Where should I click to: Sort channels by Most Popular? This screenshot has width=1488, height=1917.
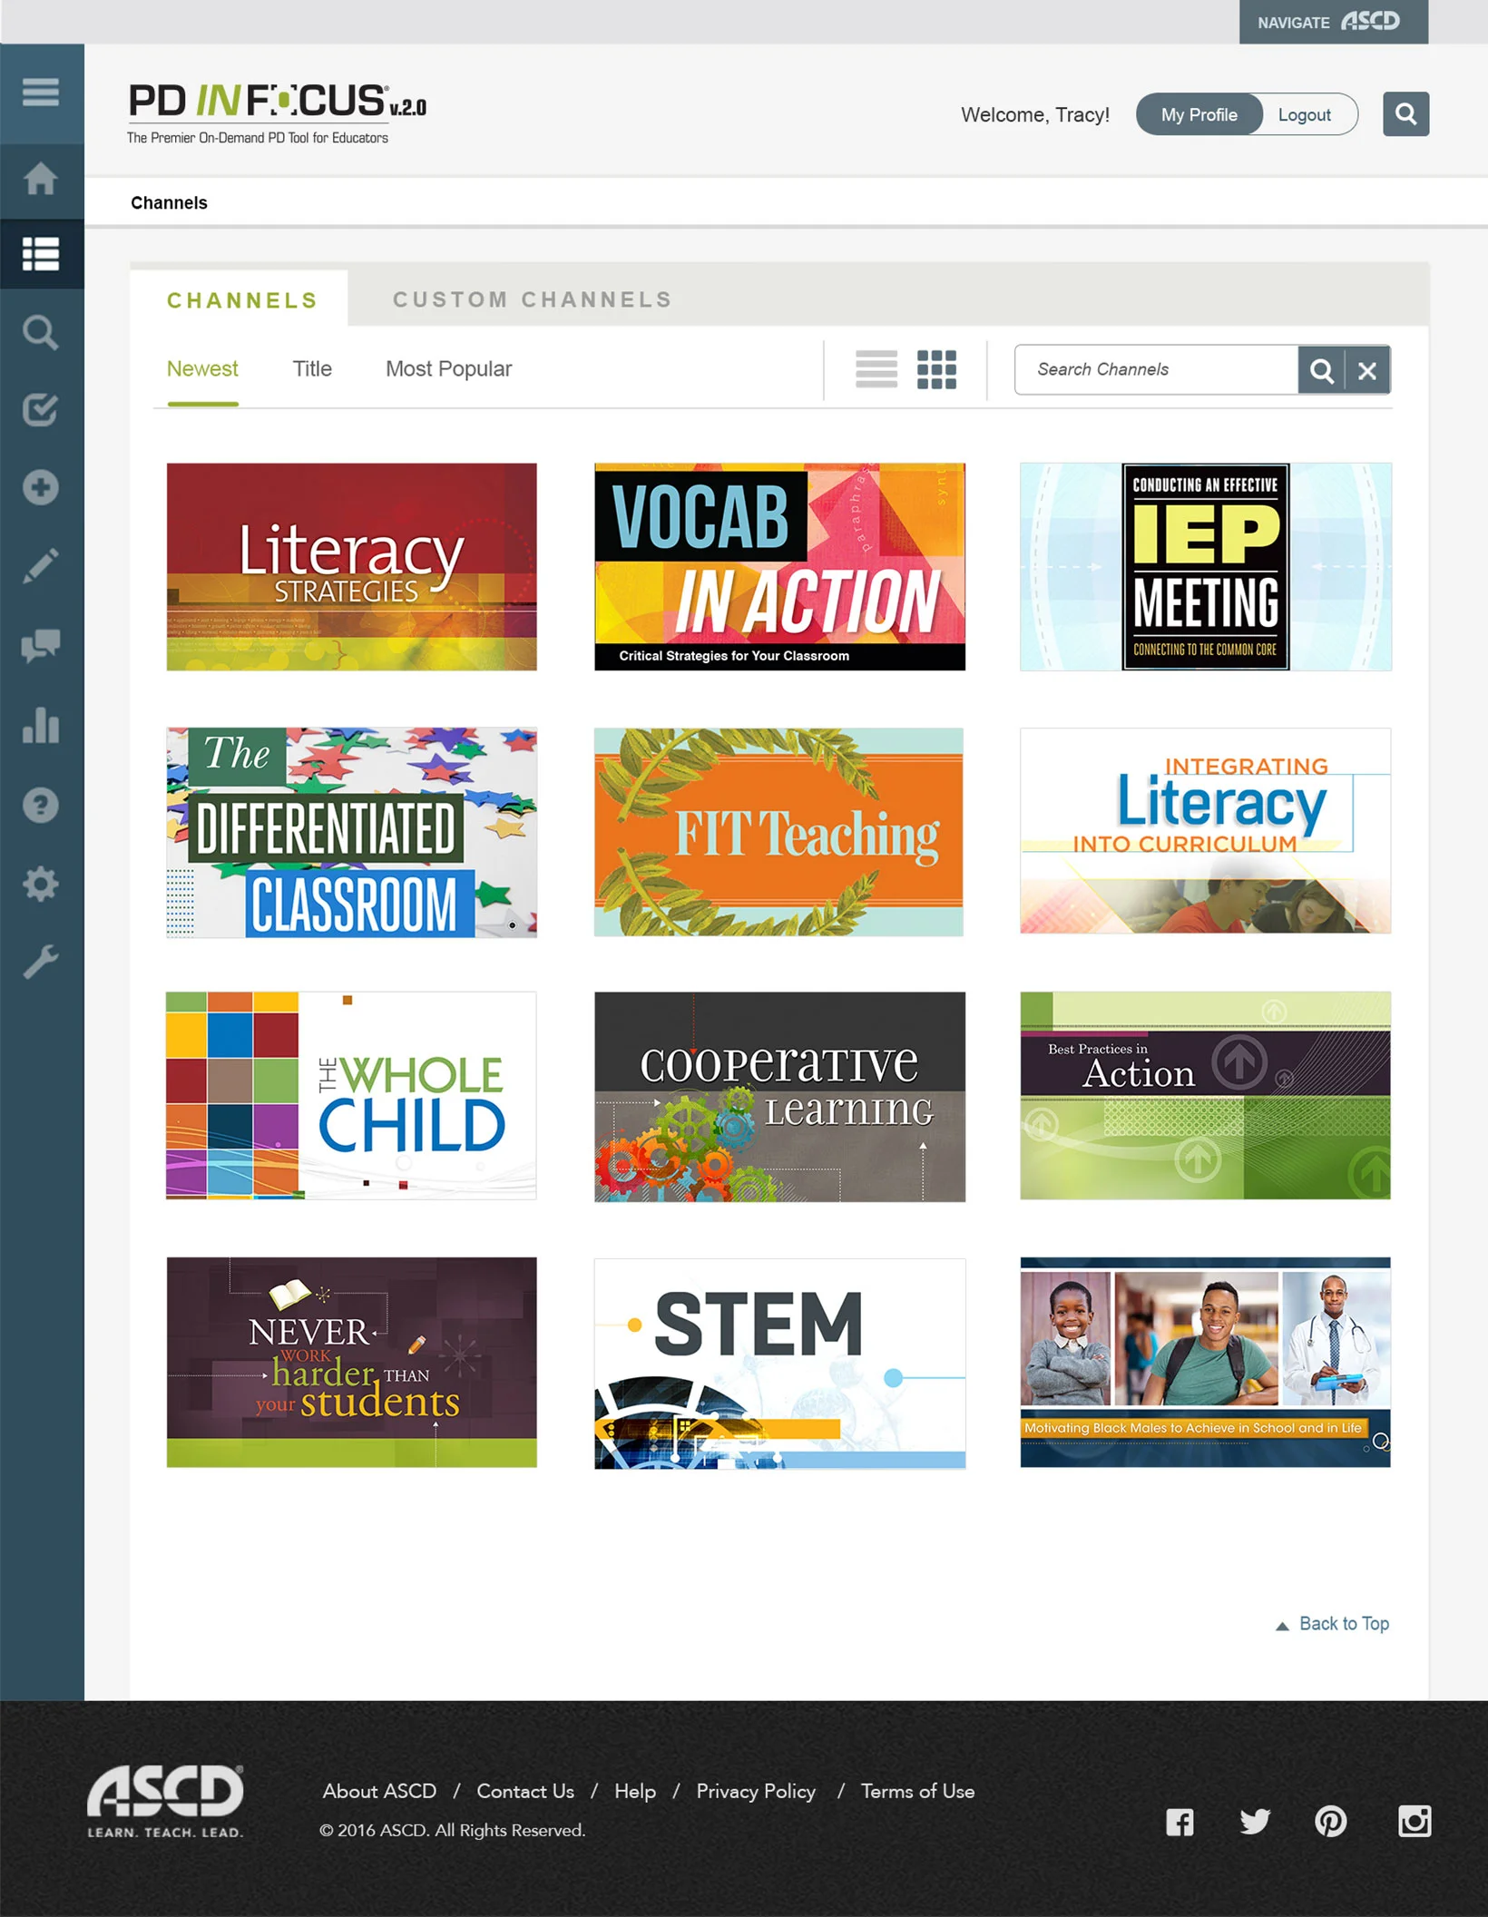[448, 369]
